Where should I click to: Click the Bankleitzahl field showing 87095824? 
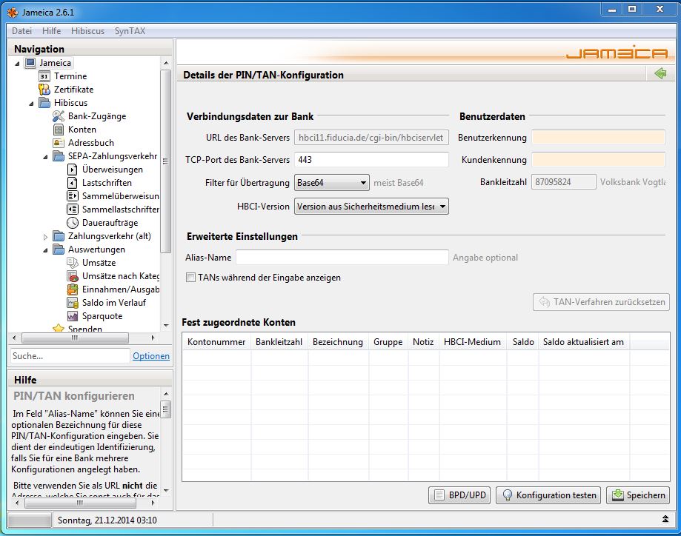tap(564, 182)
